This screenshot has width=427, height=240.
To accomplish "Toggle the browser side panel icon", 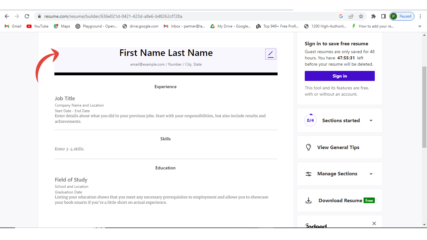I will click(x=383, y=16).
